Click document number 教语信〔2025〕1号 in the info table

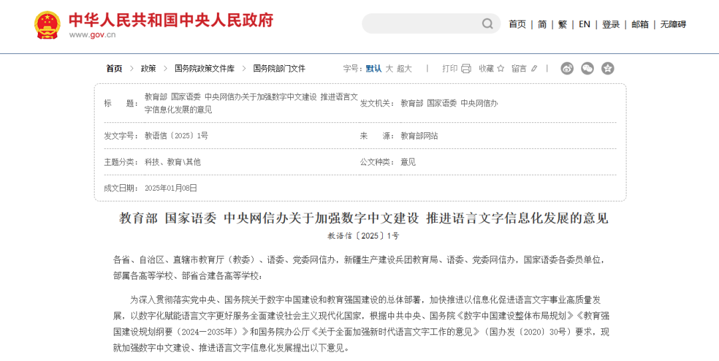176,136
